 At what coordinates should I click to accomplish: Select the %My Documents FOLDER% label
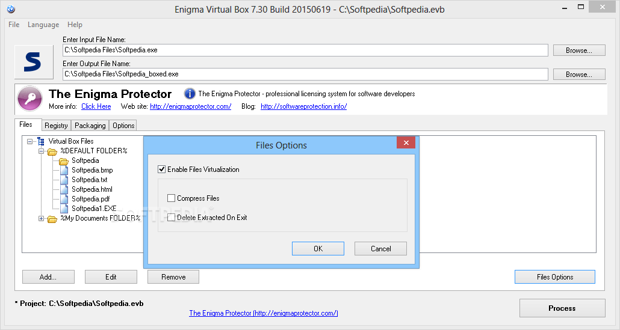point(101,218)
